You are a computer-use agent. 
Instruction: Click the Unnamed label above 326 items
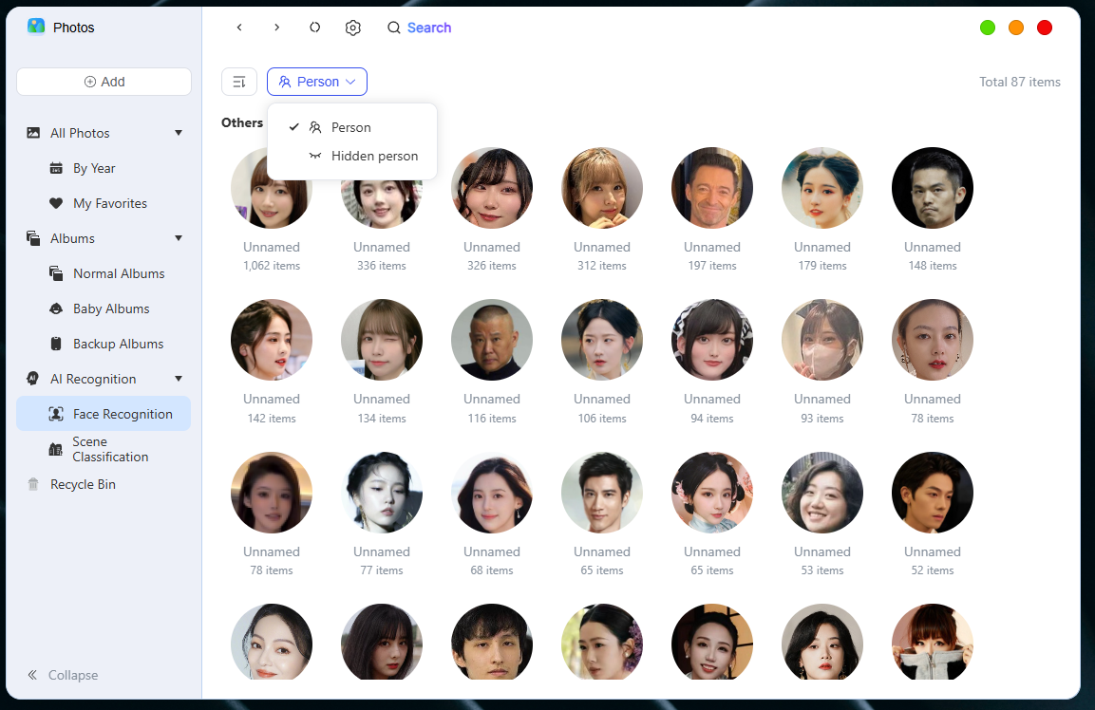(492, 247)
